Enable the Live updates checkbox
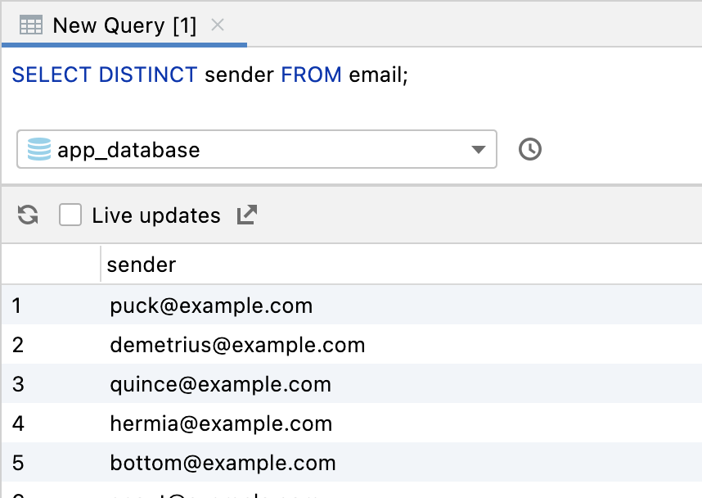The image size is (702, 498). point(70,215)
